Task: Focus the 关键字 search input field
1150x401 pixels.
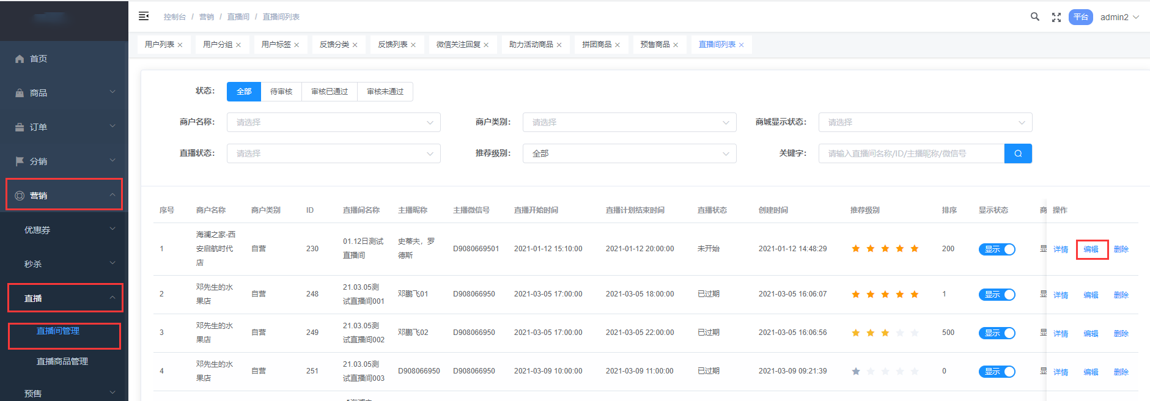Action: pos(911,153)
